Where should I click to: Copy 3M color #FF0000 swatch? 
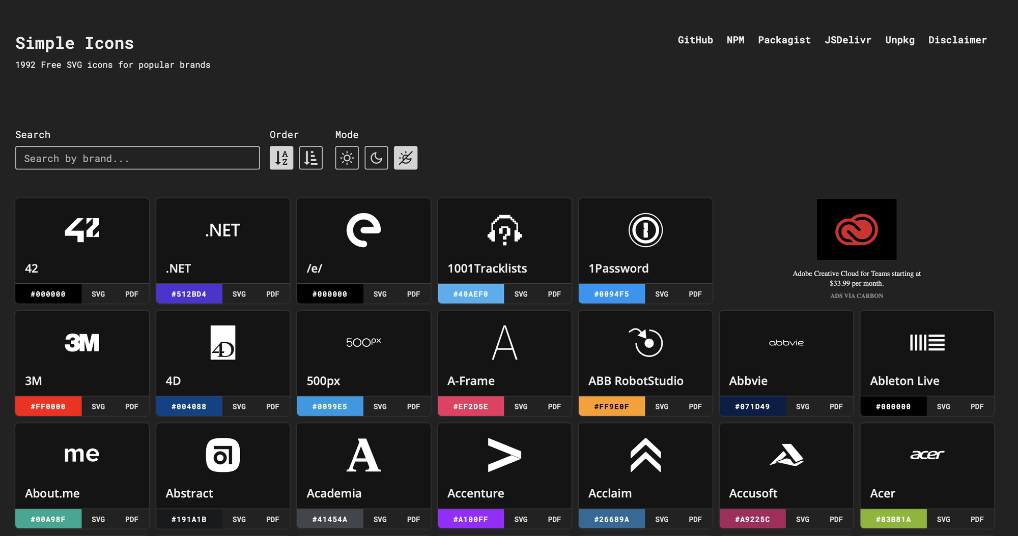coord(48,406)
